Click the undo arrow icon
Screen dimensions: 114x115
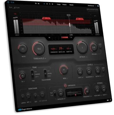tap(36, 3)
